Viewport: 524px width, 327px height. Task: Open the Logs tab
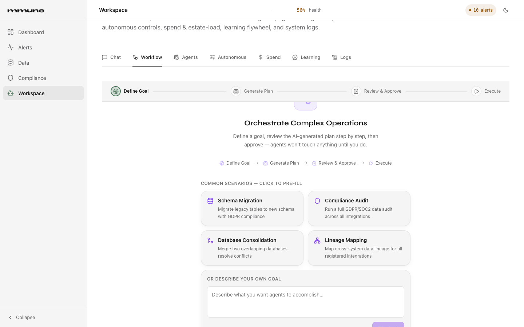click(x=341, y=57)
